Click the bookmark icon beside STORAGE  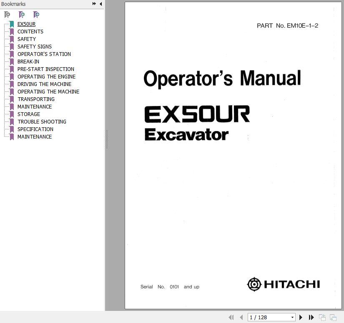click(x=12, y=114)
